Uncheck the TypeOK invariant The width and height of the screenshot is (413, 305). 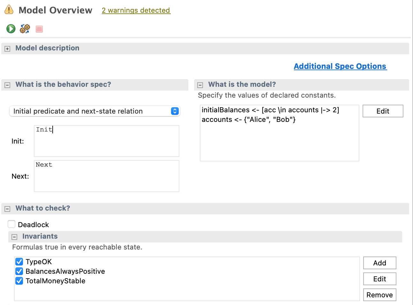pos(19,262)
